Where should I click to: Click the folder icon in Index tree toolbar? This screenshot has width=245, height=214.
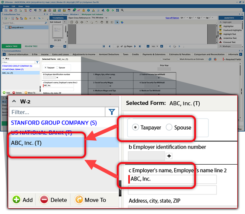(x=26, y=18)
